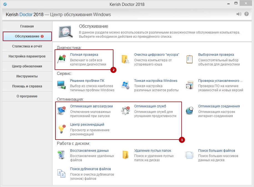254x187 pixels.
Task: Go to Настройка параметров
Action: (27, 56)
